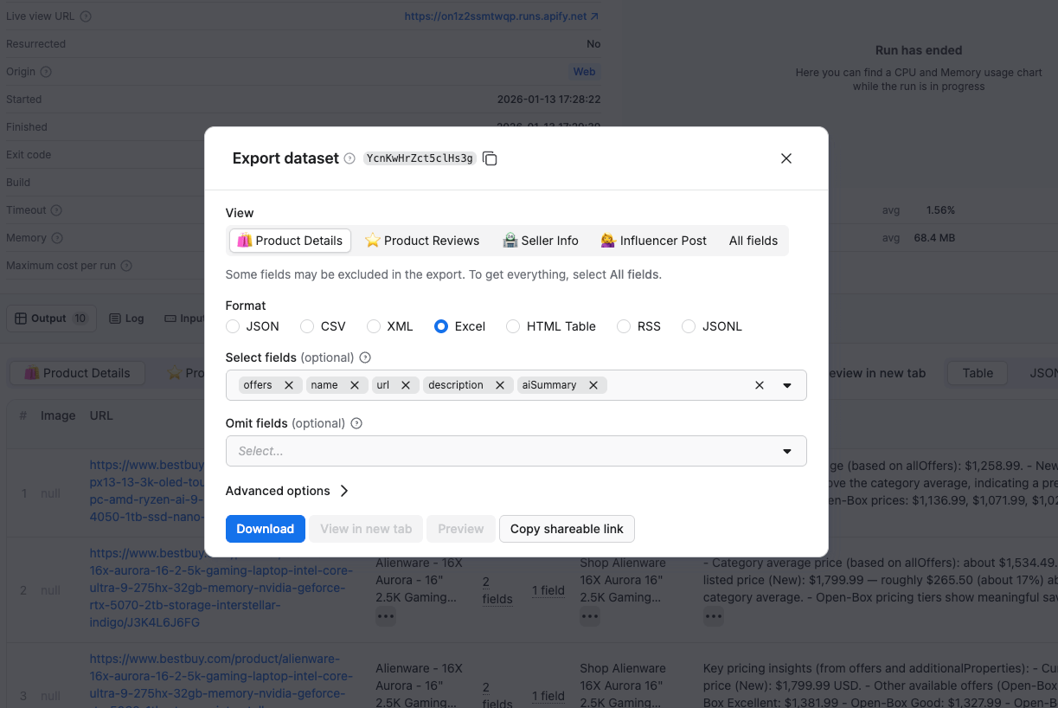The height and width of the screenshot is (708, 1058).
Task: Select the HTML Table format option
Action: (513, 326)
